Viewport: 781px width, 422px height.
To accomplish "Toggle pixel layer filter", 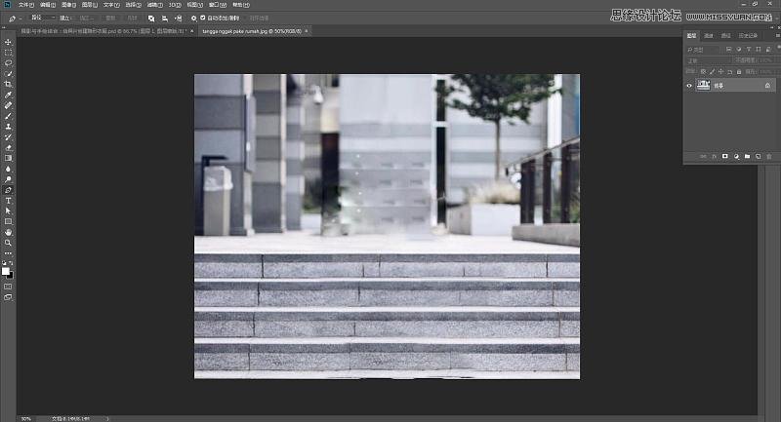I will (728, 49).
